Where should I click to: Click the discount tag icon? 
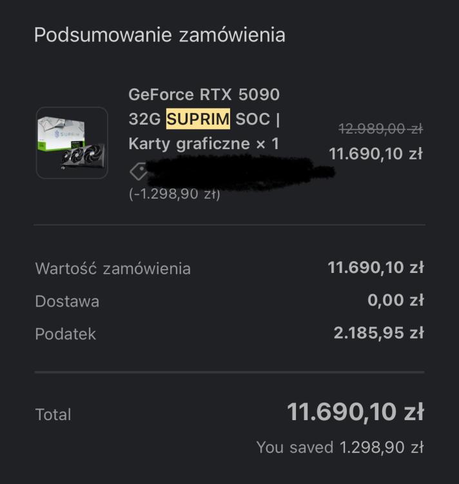point(137,171)
